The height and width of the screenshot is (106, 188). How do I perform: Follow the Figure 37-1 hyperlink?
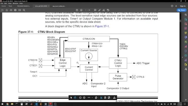coord(102,26)
